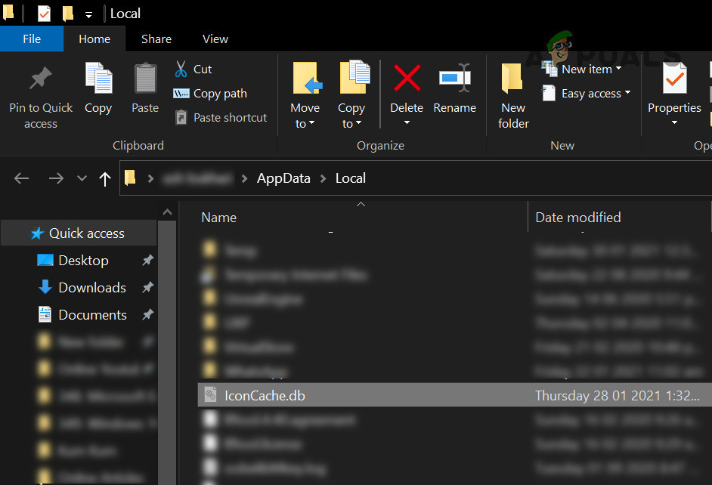
Task: Delete the file using red X icon
Action: (x=407, y=78)
